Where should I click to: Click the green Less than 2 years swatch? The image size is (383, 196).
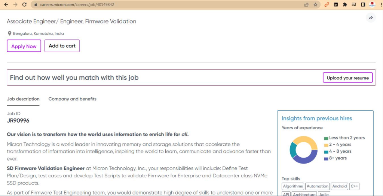(x=326, y=138)
